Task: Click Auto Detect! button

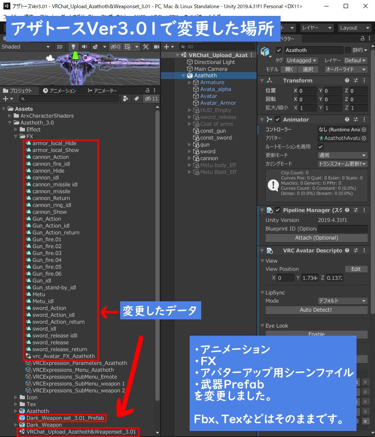Action: click(317, 310)
